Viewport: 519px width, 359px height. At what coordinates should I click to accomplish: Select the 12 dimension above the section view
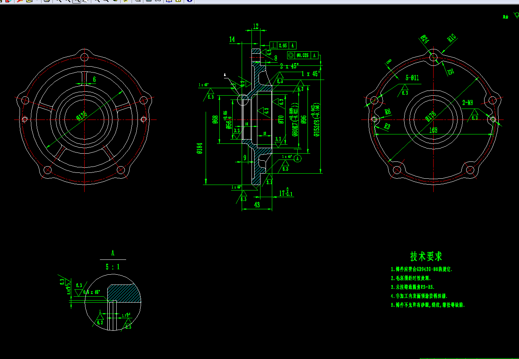coord(256,27)
